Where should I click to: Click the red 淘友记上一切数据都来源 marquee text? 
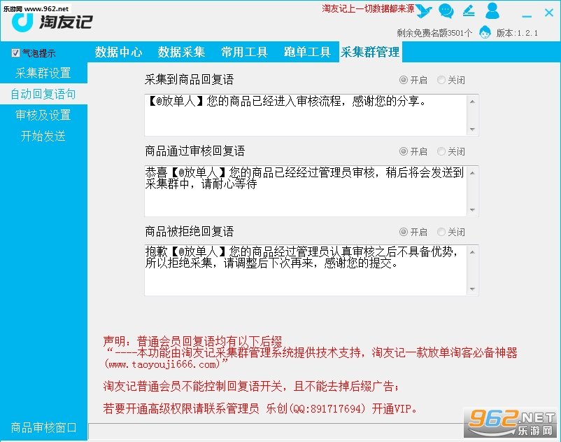[368, 8]
